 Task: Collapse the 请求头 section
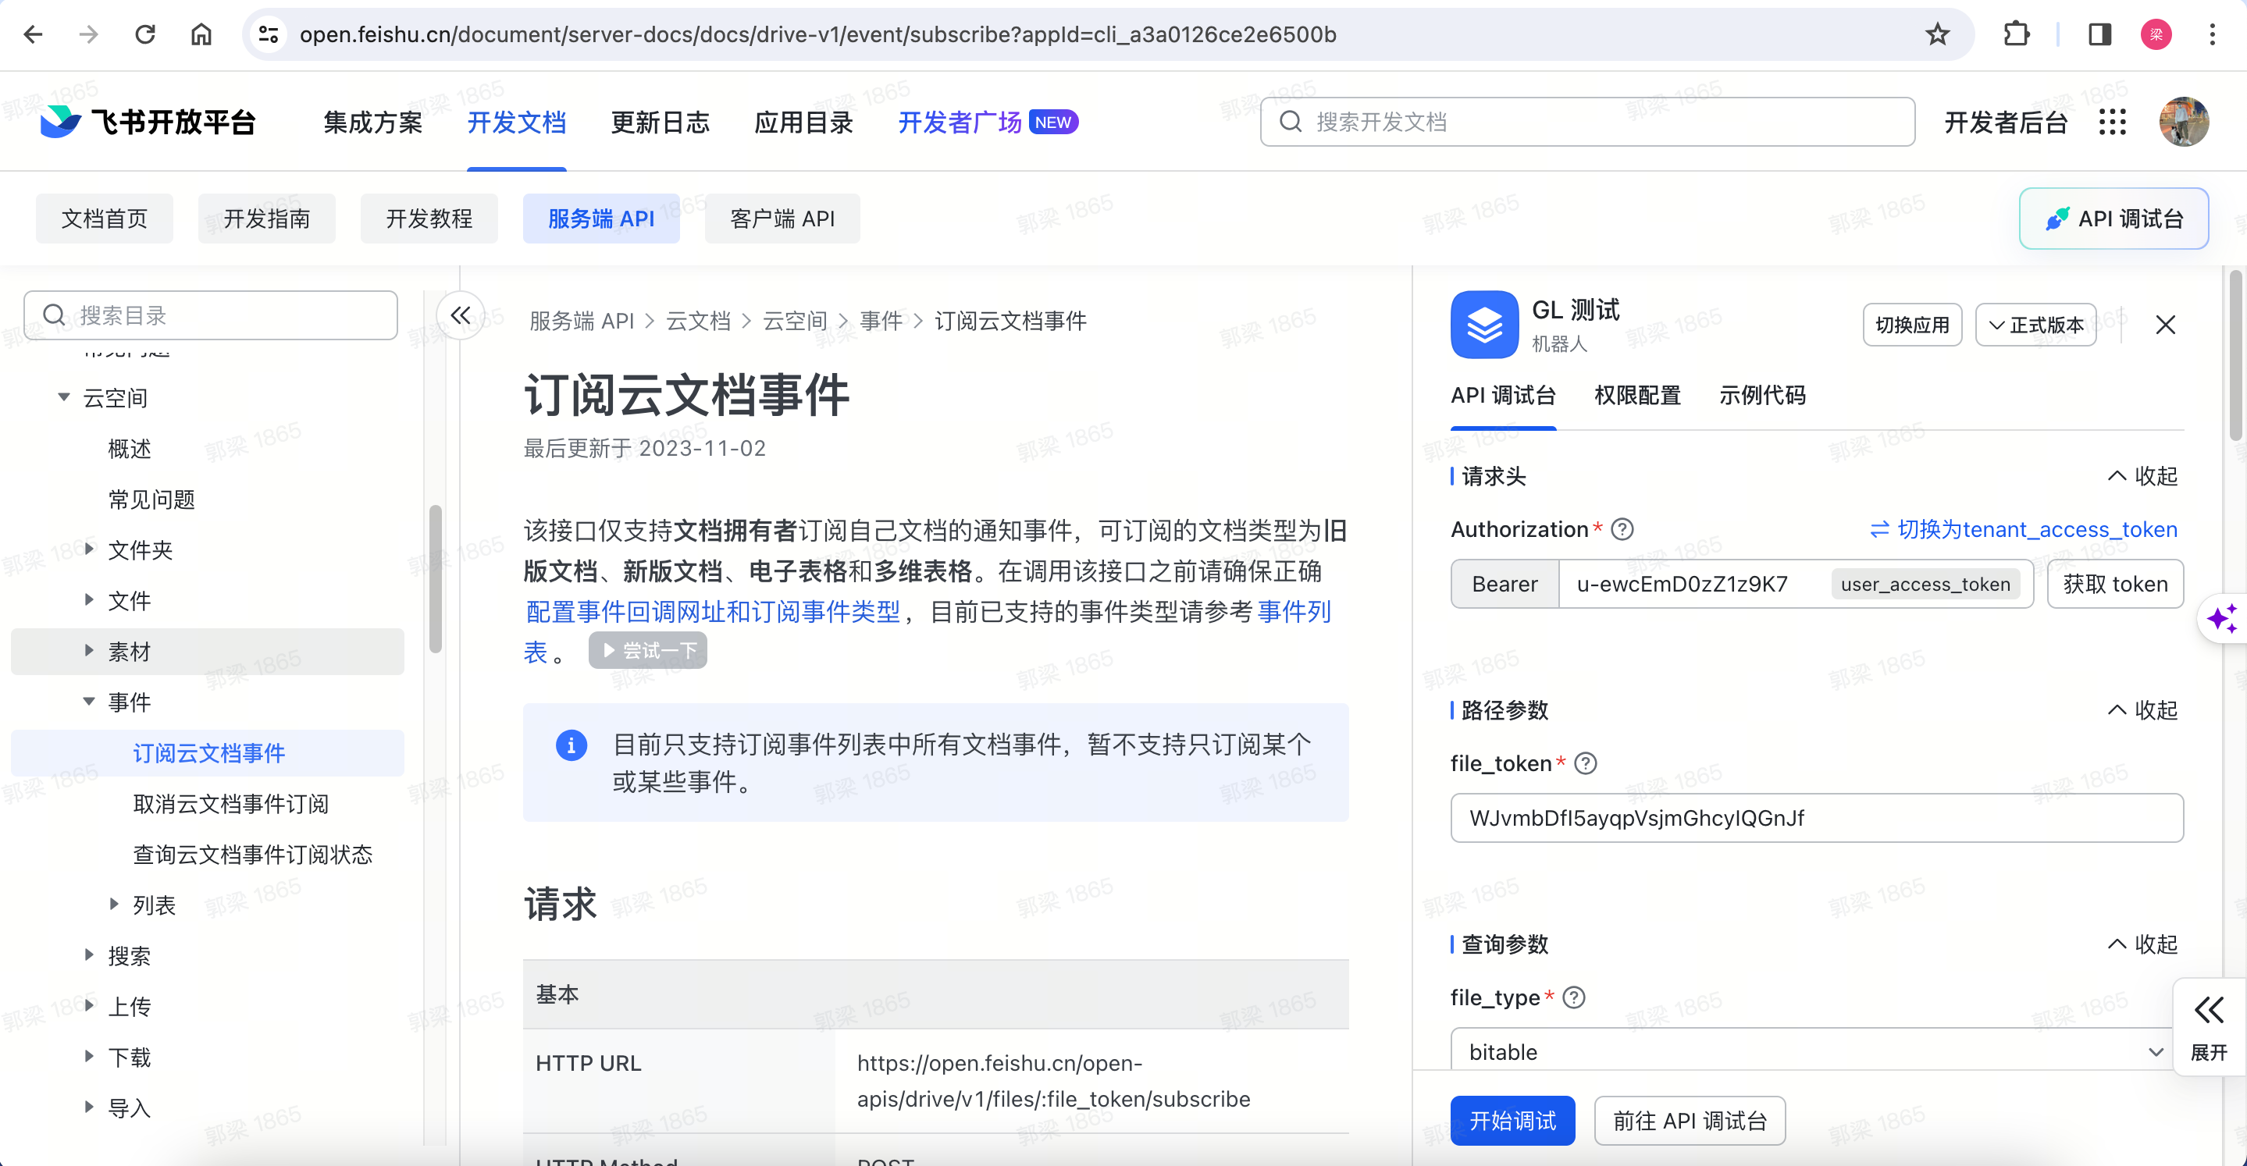click(2142, 476)
